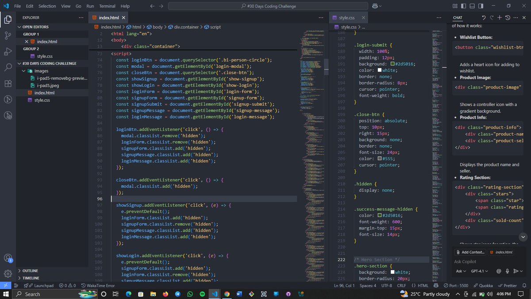Screen dimensions: 531x299
Task: Click the Port: 5500 status bar item
Action: click(455, 285)
